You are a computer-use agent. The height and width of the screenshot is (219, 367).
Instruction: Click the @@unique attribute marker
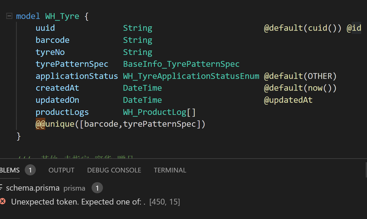point(41,124)
